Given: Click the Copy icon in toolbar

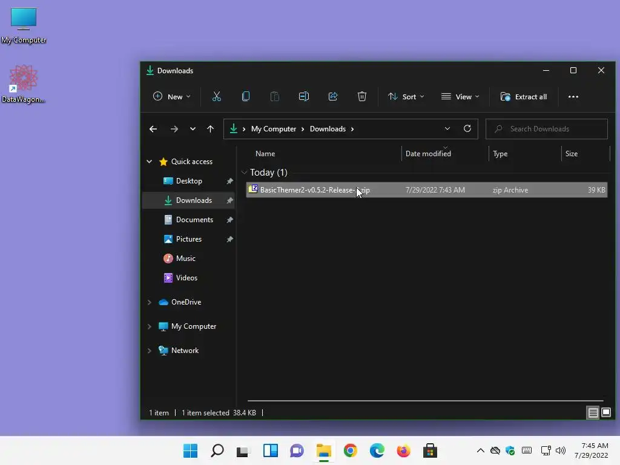Looking at the screenshot, I should tap(246, 96).
